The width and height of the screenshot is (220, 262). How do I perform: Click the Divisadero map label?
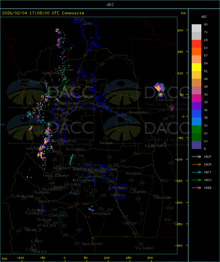coord(75,149)
